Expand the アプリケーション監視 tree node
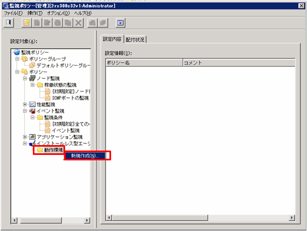This screenshot has width=307, height=231. [x=25, y=137]
